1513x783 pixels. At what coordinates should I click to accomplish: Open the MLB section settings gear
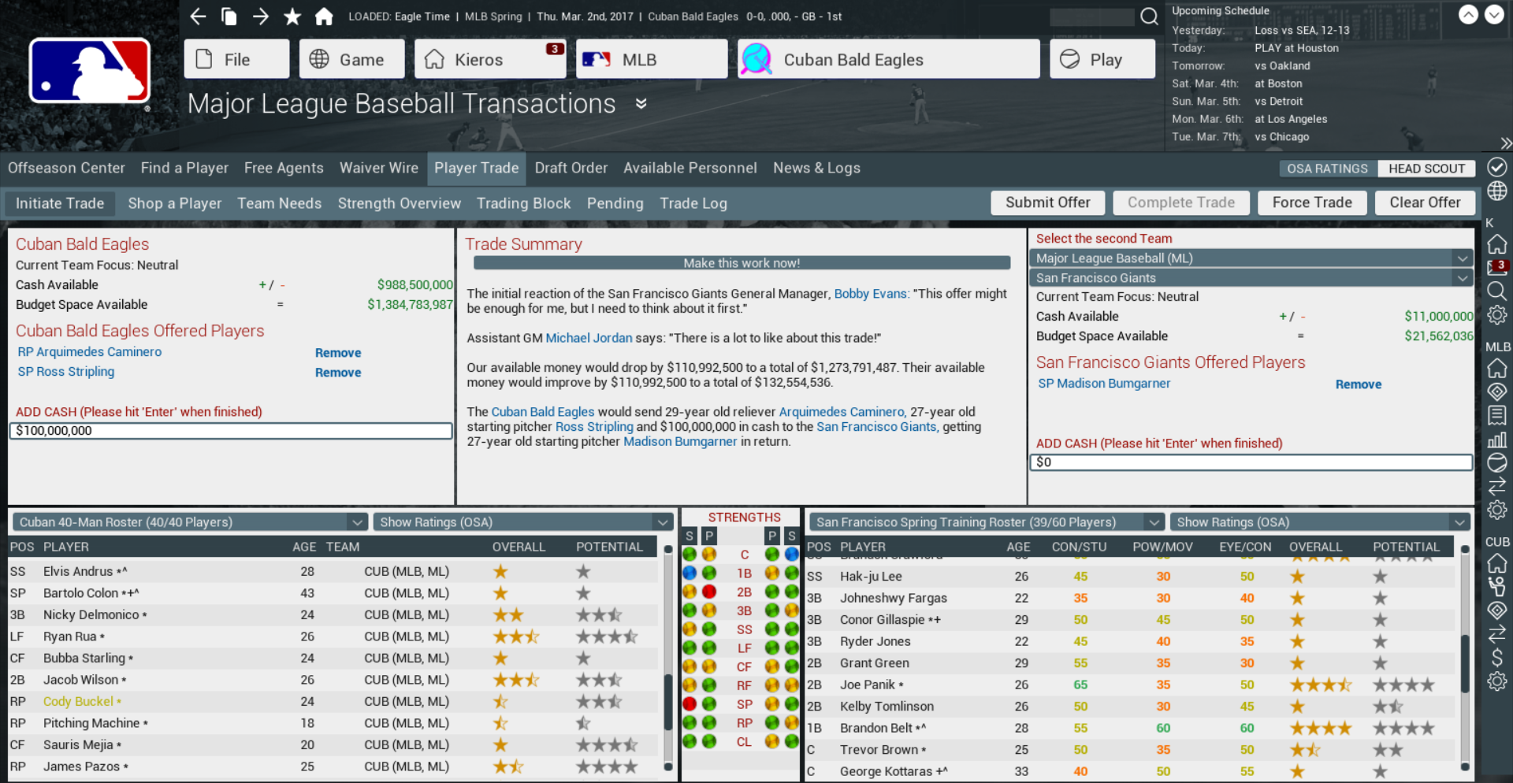point(1497,510)
